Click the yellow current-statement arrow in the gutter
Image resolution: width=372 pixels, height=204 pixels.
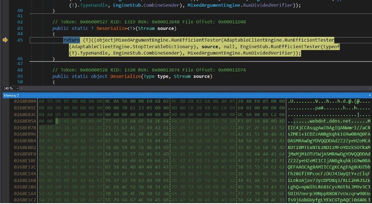click(x=5, y=40)
